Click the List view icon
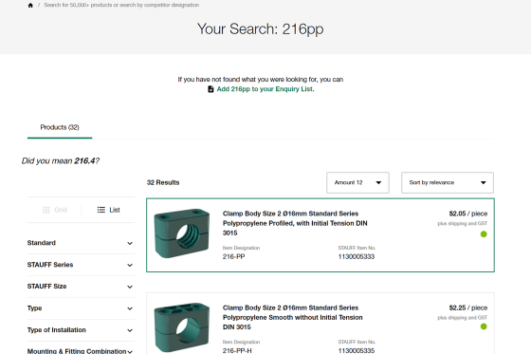 (x=101, y=210)
